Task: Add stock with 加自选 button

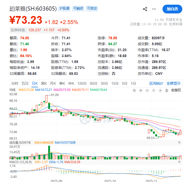Action: point(172,9)
